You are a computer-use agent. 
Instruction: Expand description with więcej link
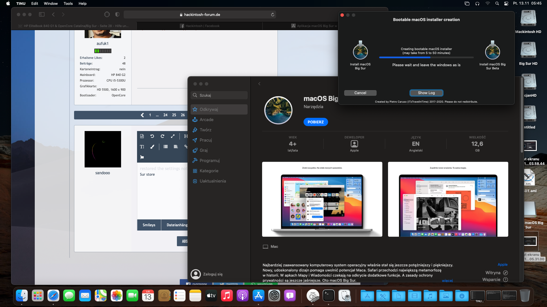447,281
